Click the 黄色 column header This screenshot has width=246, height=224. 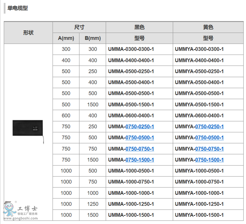[208, 27]
